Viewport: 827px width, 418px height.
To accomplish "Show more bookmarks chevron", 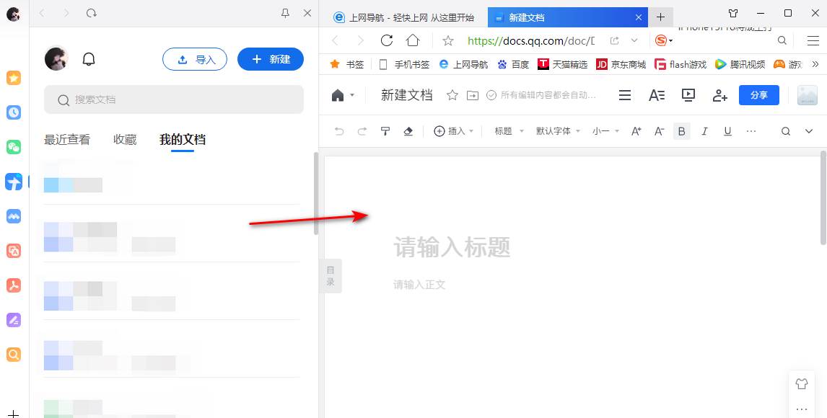I will [x=815, y=64].
